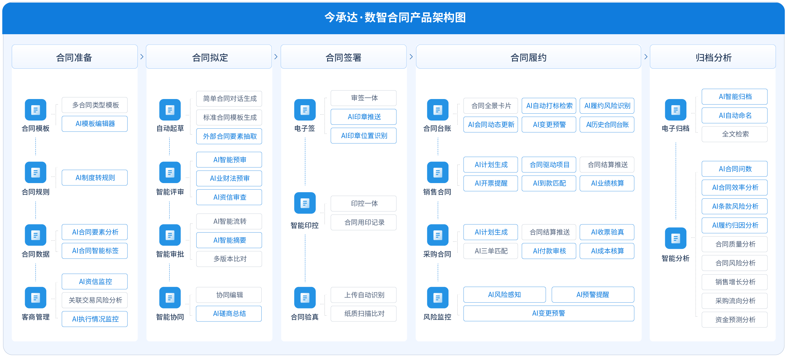787x358 pixels.
Task: Click the 合同用印记录 box
Action: 364,222
